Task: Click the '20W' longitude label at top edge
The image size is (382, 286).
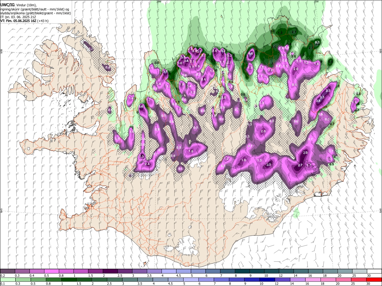Action: pyautogui.click(x=159, y=1)
